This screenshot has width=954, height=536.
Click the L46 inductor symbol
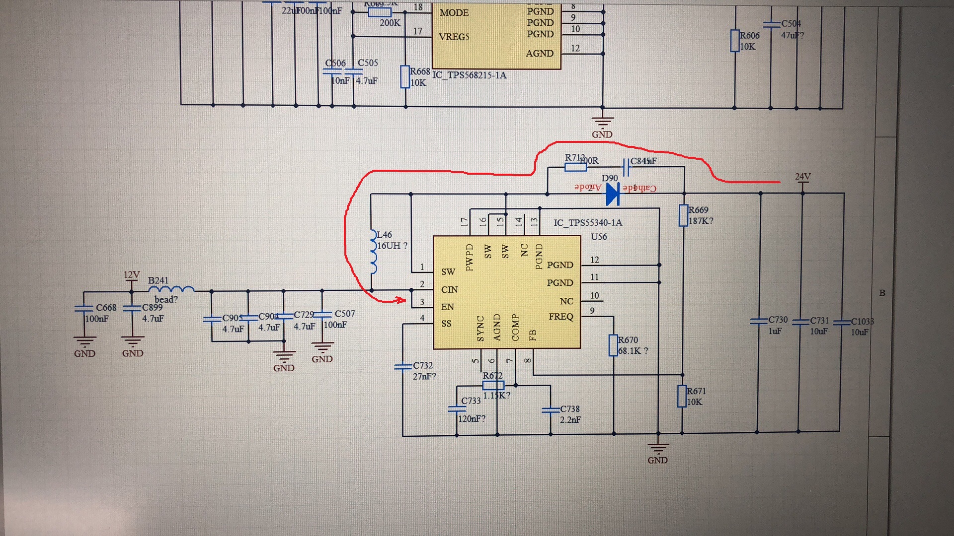click(x=373, y=252)
